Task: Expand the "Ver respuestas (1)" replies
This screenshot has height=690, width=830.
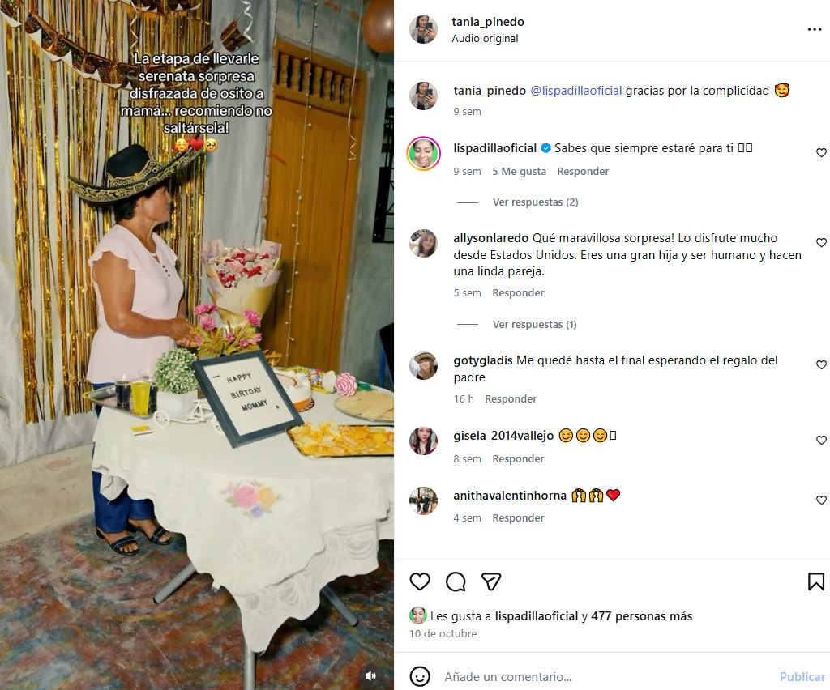Action: pyautogui.click(x=534, y=325)
